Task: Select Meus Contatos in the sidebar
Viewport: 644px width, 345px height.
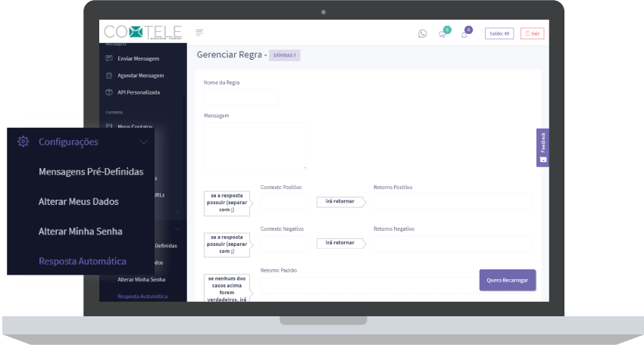Action: [135, 126]
